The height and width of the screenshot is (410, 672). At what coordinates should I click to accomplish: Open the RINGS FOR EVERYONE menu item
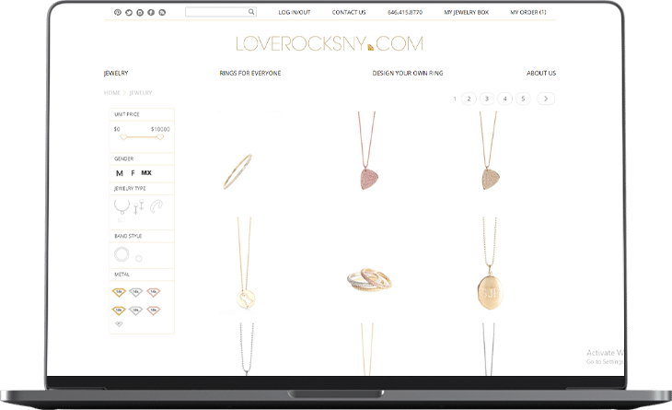(x=250, y=74)
